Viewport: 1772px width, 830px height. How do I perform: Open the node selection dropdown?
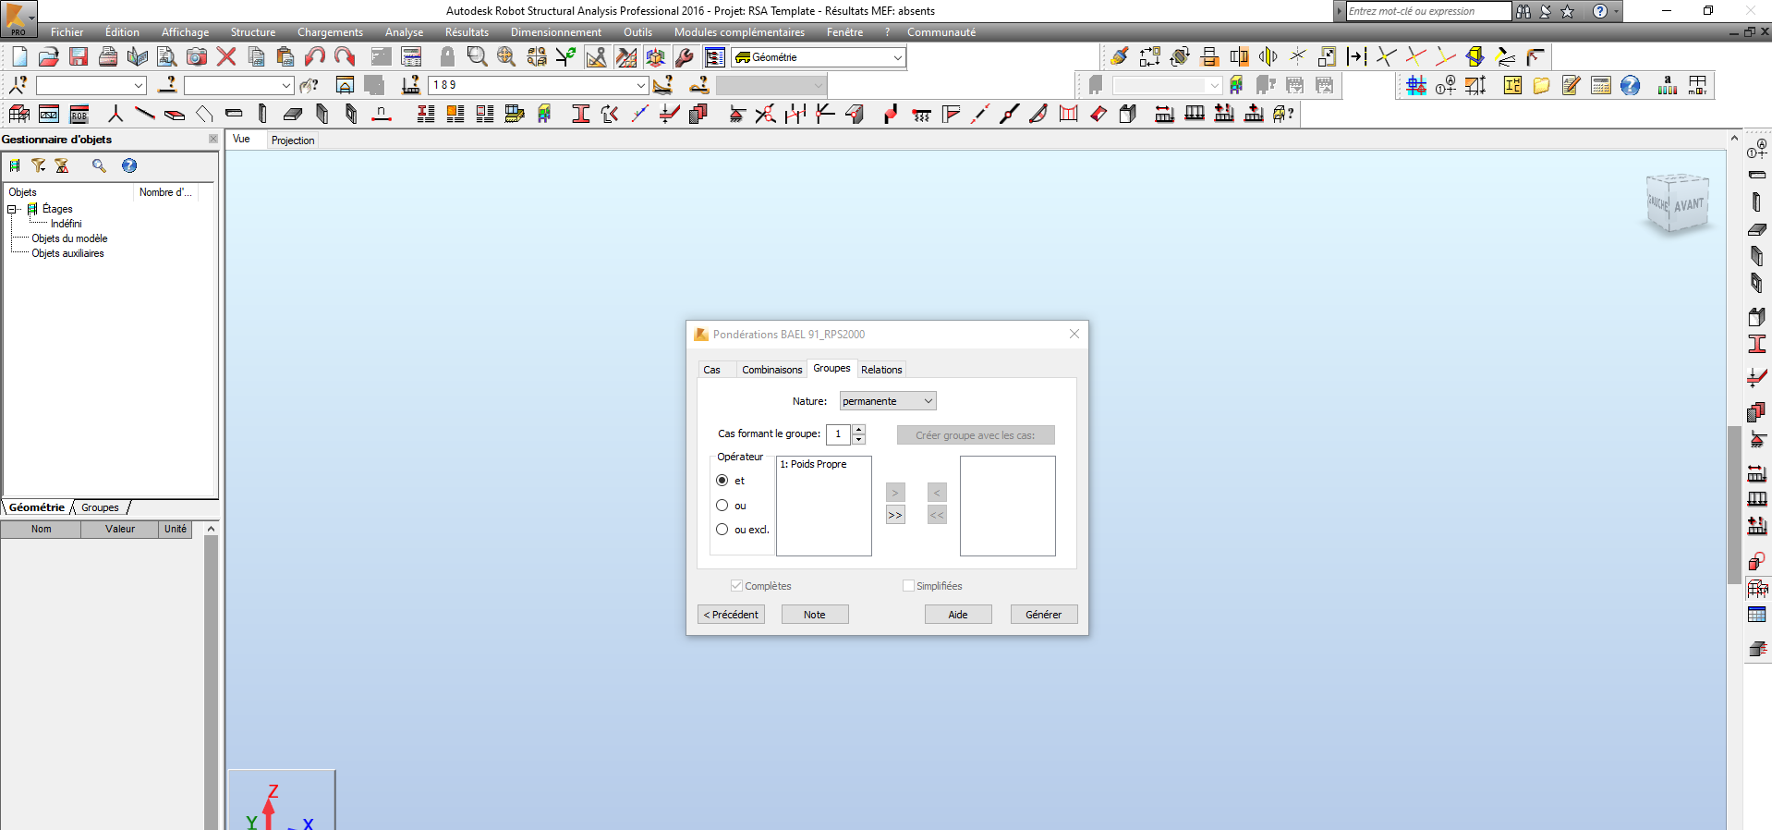91,85
